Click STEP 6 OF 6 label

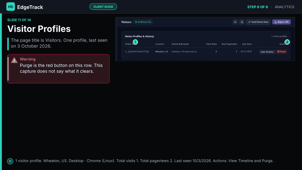click(x=258, y=7)
